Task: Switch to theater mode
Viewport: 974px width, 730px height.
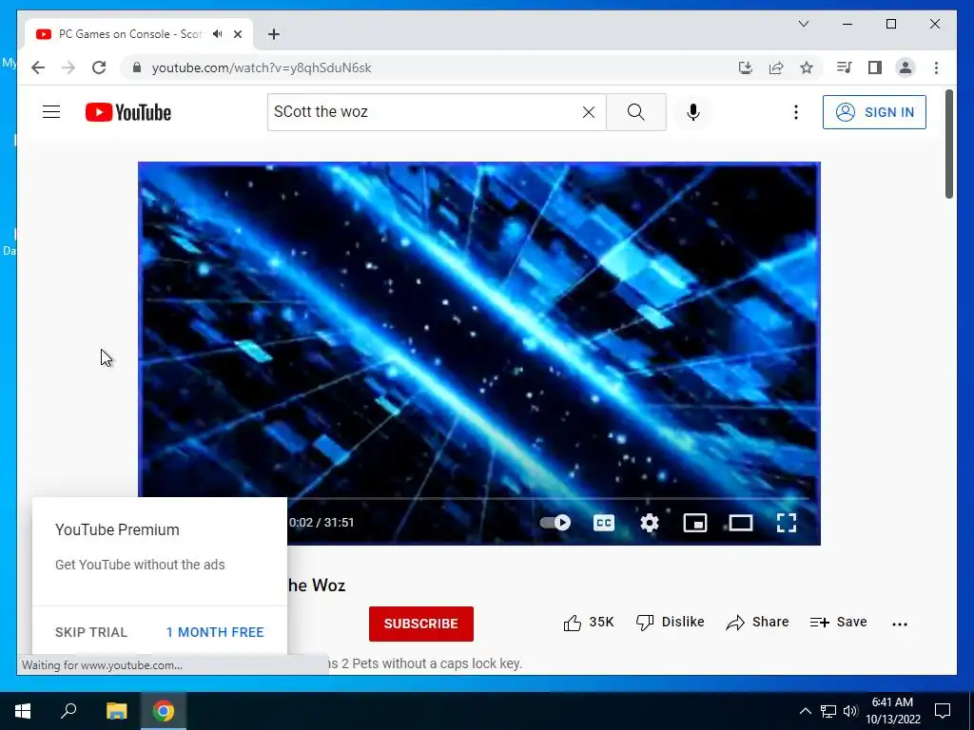Action: click(x=740, y=523)
